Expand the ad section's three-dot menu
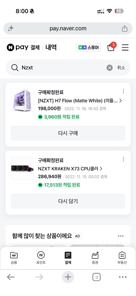The width and height of the screenshot is (136, 296). pyautogui.click(x=121, y=236)
